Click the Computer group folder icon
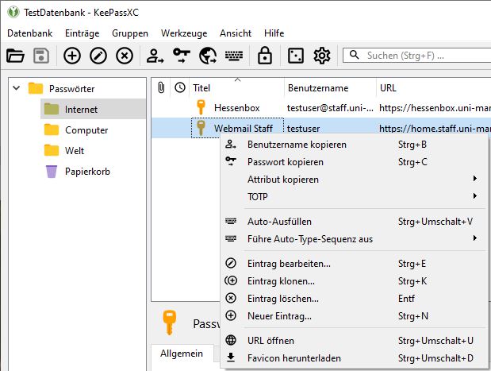The width and height of the screenshot is (491, 371). tap(52, 129)
